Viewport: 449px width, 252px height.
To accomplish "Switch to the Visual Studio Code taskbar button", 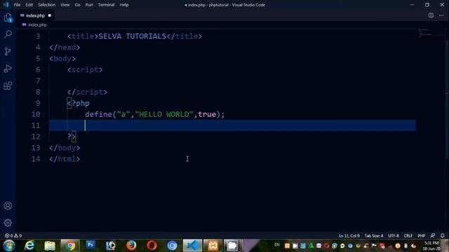I will 192,246.
